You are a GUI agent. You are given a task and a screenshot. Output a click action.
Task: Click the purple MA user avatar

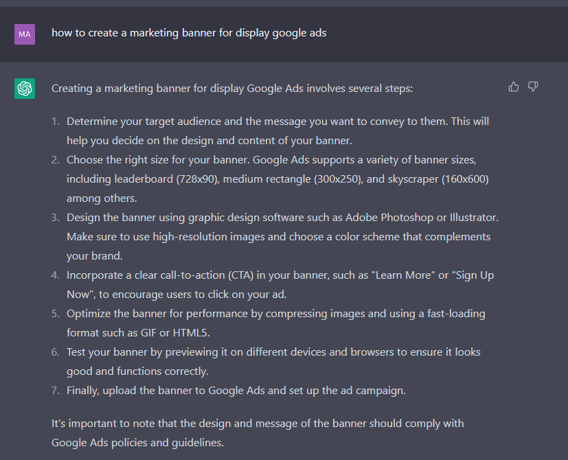pos(25,33)
